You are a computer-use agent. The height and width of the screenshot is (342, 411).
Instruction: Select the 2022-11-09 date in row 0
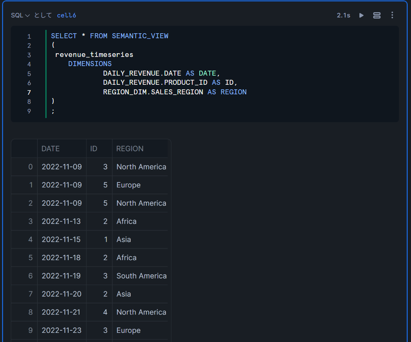click(x=62, y=167)
